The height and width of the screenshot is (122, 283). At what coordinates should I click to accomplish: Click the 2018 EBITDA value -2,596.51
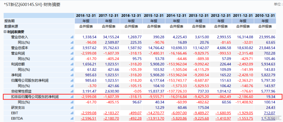pyautogui.click(x=89, y=119)
